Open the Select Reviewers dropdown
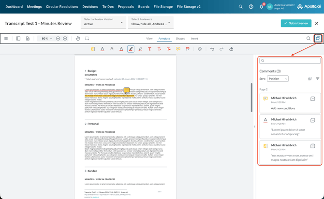The height and width of the screenshot is (199, 324). [150, 22]
